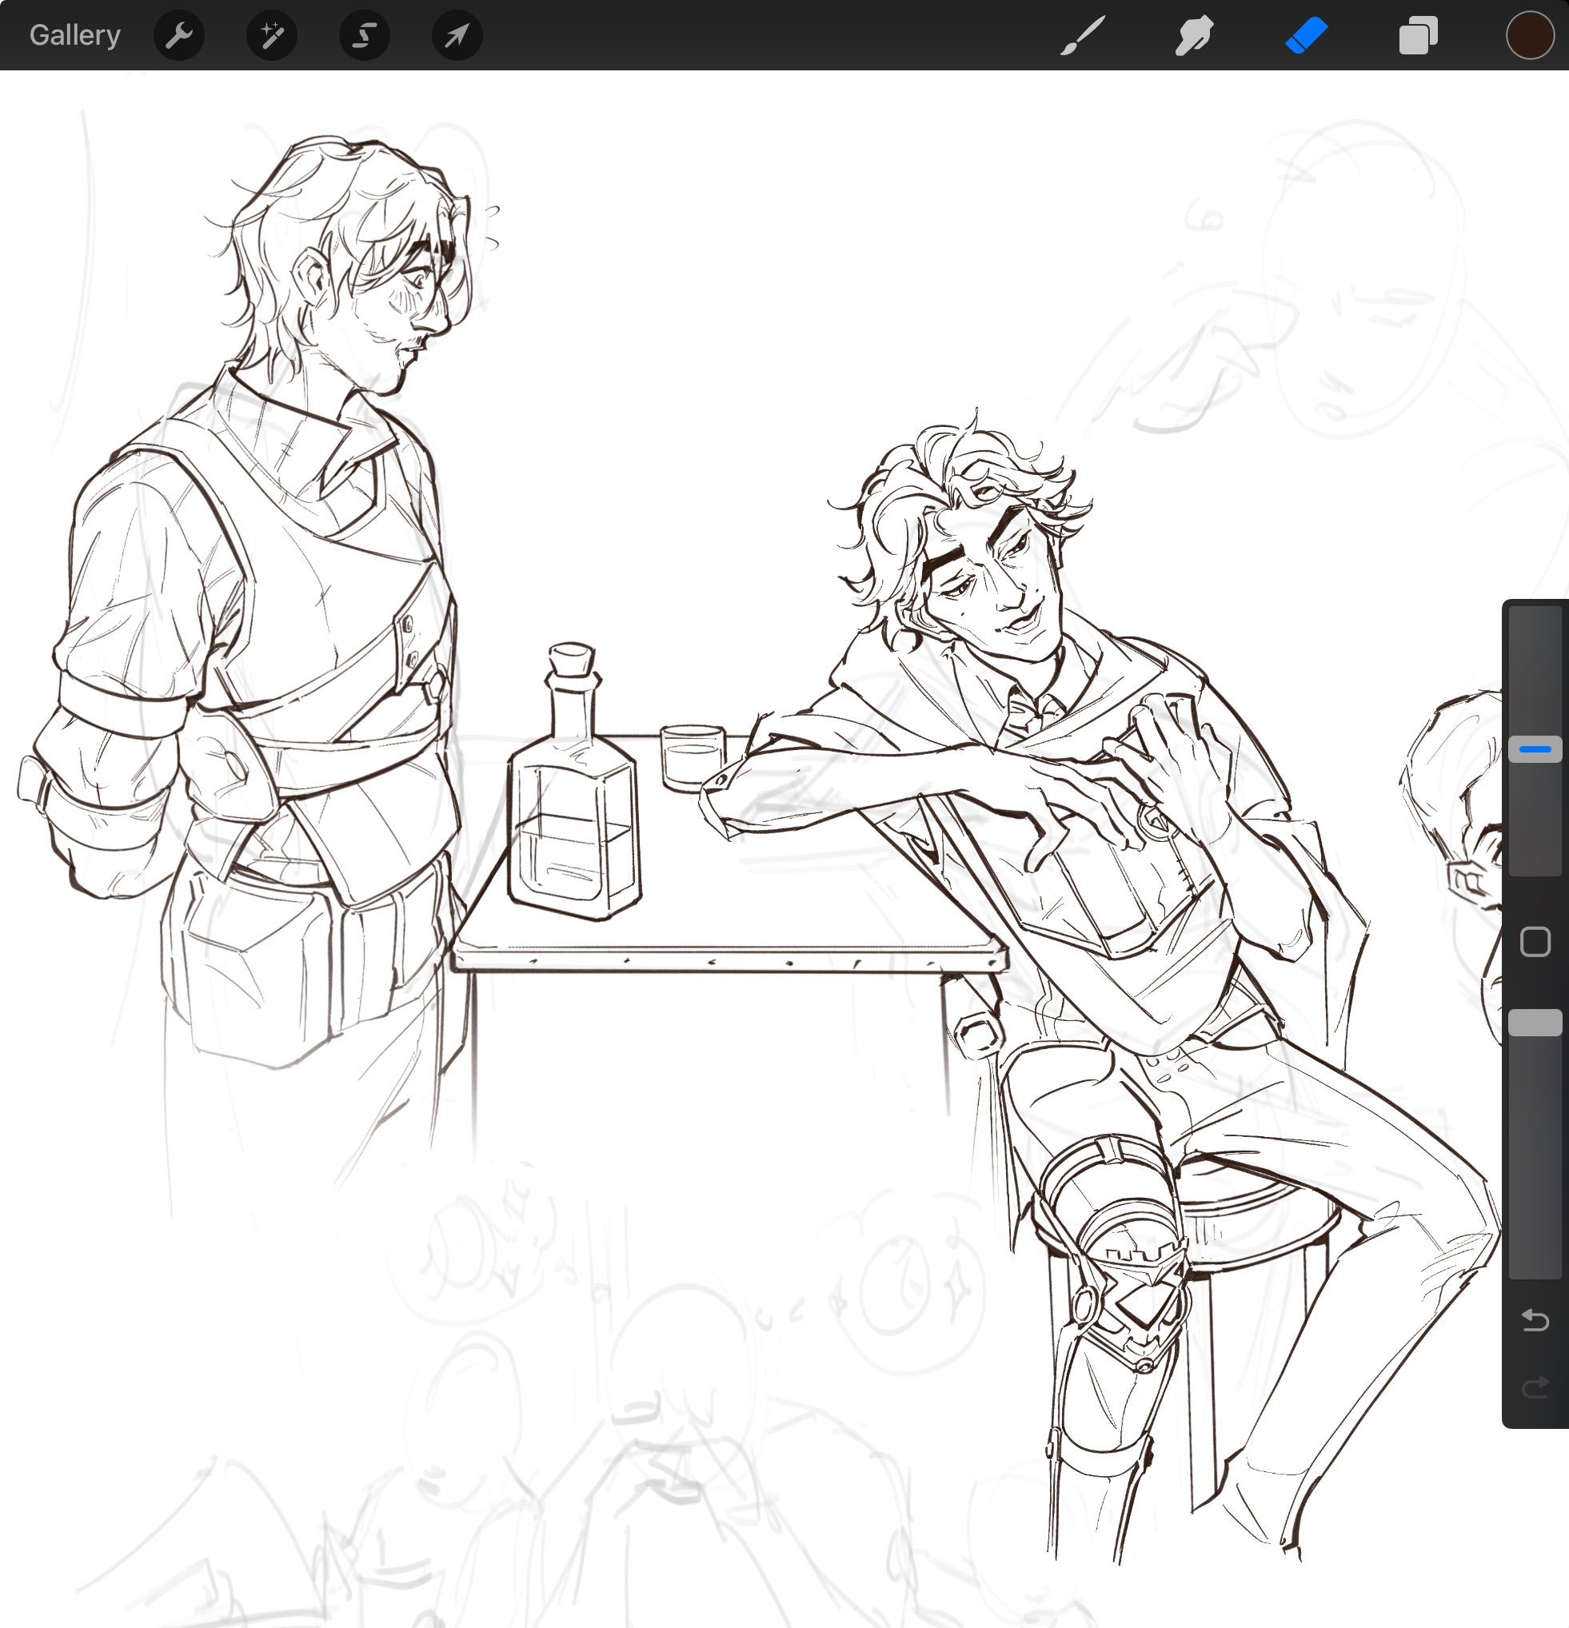Select the Eraser tool
Screen dimensions: 1569x1628
click(1306, 36)
